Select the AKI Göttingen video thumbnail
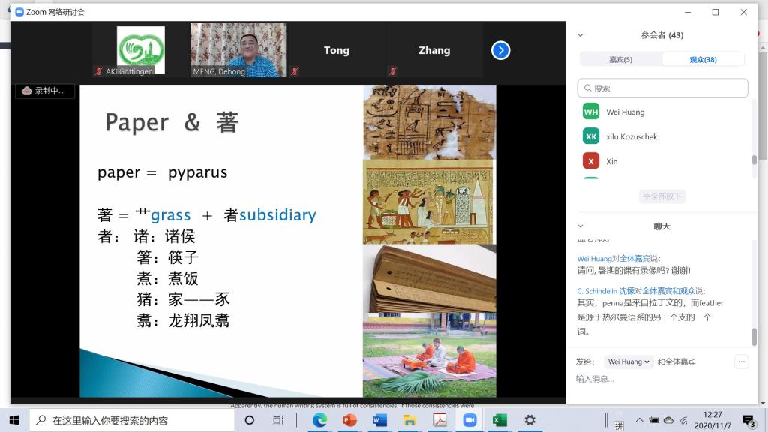768x432 pixels. (140, 50)
